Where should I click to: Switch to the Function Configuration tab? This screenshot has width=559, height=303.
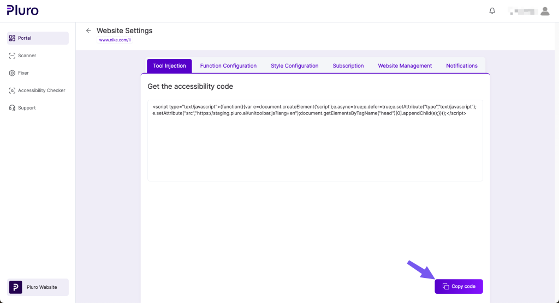pyautogui.click(x=228, y=66)
